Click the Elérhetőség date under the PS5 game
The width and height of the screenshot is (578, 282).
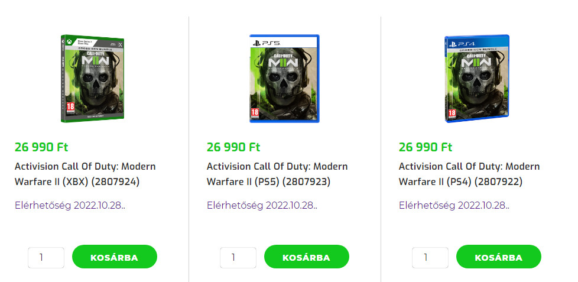click(262, 206)
